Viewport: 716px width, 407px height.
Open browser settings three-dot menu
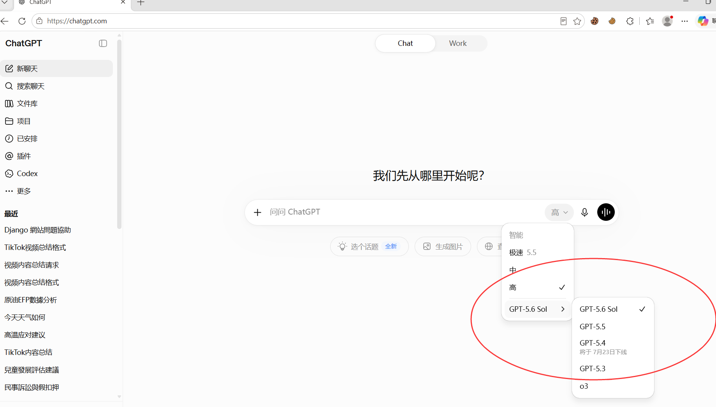click(x=685, y=21)
